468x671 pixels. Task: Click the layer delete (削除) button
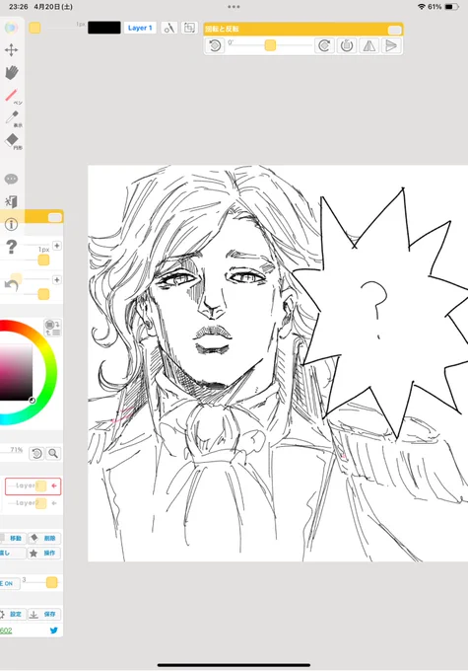(x=44, y=539)
